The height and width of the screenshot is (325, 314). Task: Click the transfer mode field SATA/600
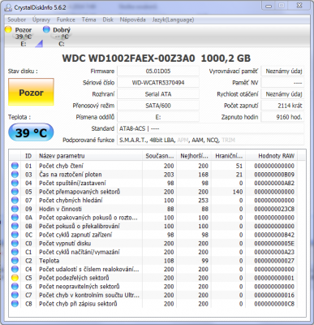158,106
